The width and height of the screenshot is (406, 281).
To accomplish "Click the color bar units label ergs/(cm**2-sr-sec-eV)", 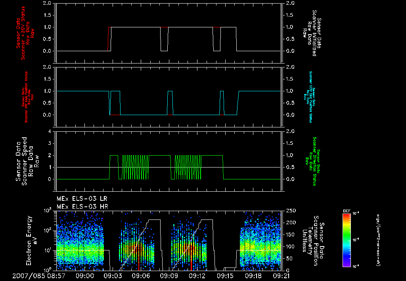I will pos(378,240).
